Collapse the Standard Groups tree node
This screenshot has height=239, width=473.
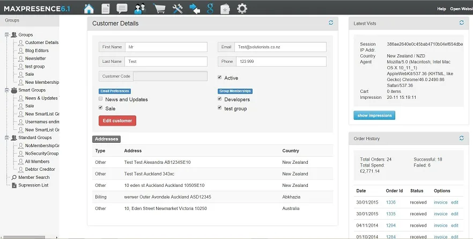click(7, 137)
